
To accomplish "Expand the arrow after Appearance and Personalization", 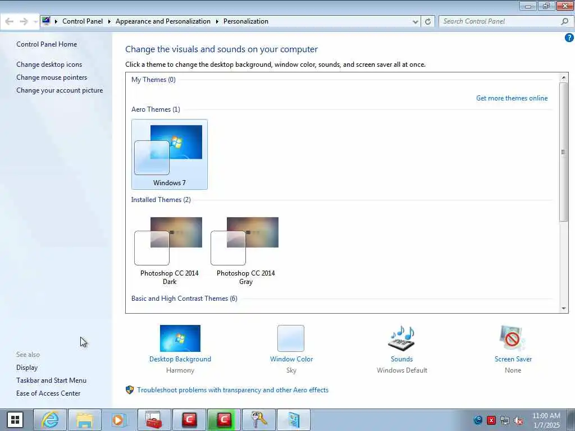I will click(217, 22).
